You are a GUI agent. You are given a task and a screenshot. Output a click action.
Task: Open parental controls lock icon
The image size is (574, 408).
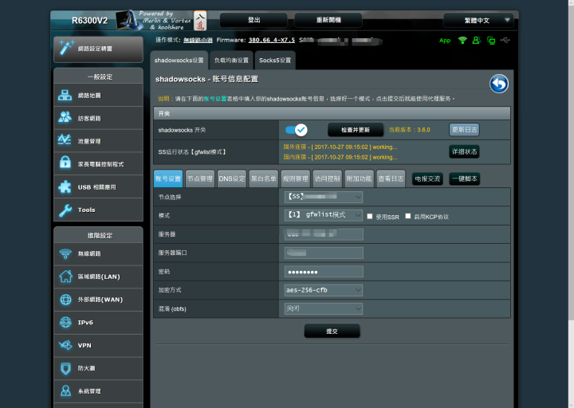(65, 163)
